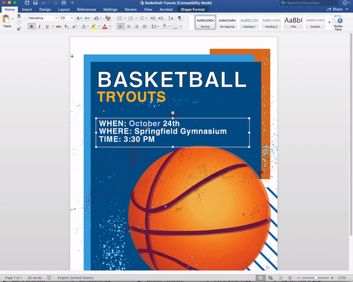Open the Styles Pane
The image size is (353, 282).
(x=338, y=23)
